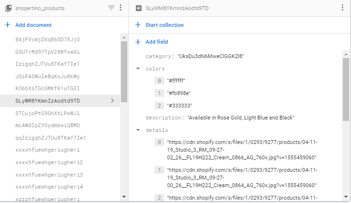Open the shopertino_products collection overflow menu

[121, 8]
